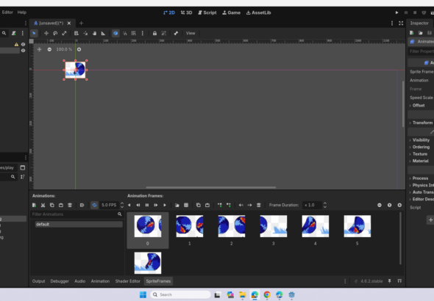
Task: Select the Move mode tool icon
Action: coord(46,34)
